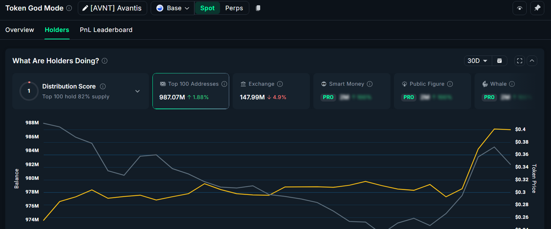This screenshot has height=229, width=551.
Task: Switch to the PnL Leaderboard tab
Action: [106, 30]
